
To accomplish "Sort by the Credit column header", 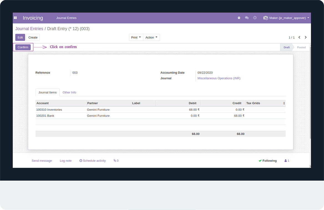I will (x=223, y=103).
